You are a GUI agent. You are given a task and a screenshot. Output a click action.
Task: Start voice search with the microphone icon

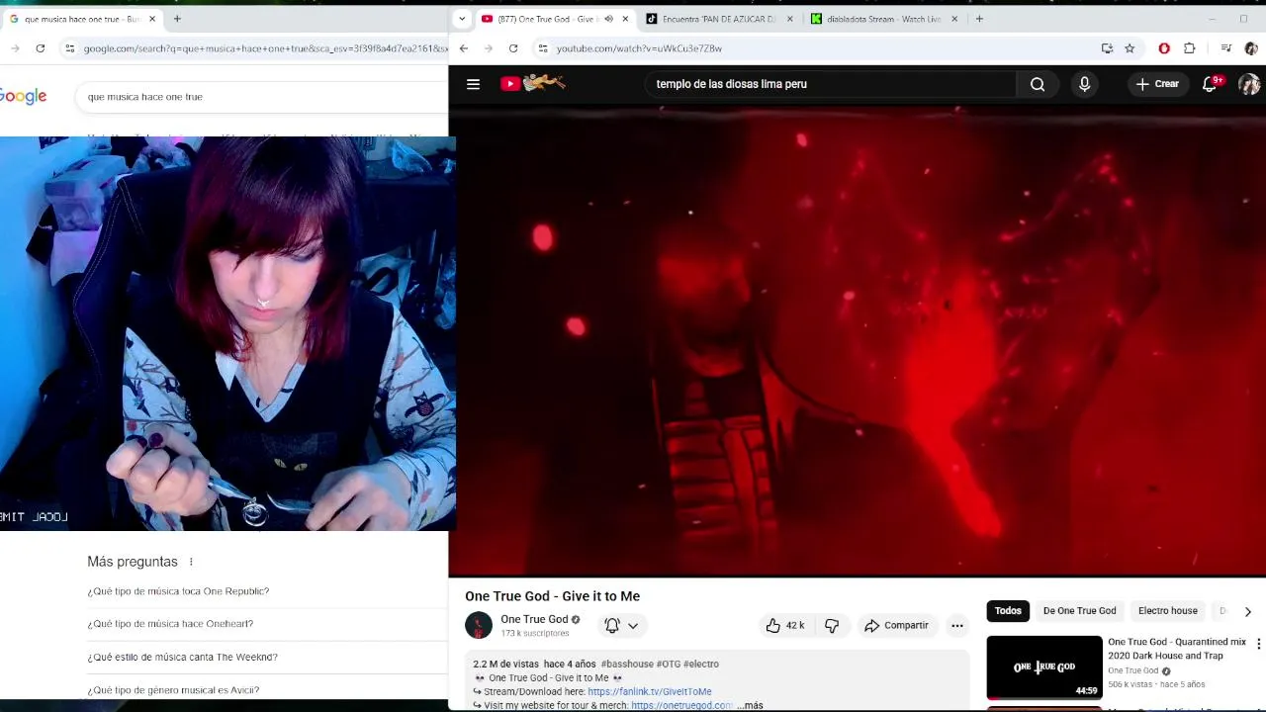point(1084,84)
